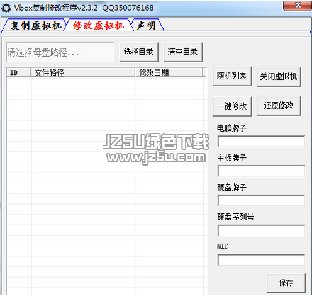Click the 清空目录 button
Image resolution: width=312 pixels, height=296 pixels.
pyautogui.click(x=183, y=52)
